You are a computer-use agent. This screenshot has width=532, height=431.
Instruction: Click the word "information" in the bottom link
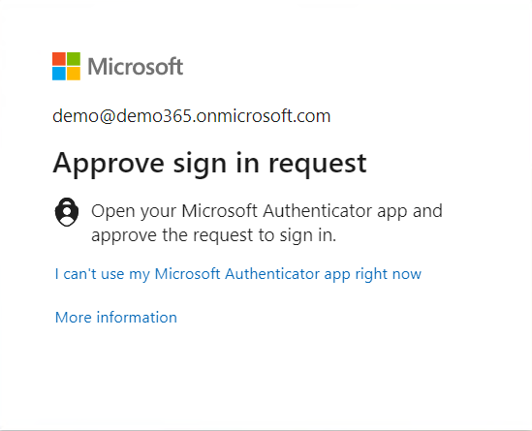pyautogui.click(x=137, y=318)
